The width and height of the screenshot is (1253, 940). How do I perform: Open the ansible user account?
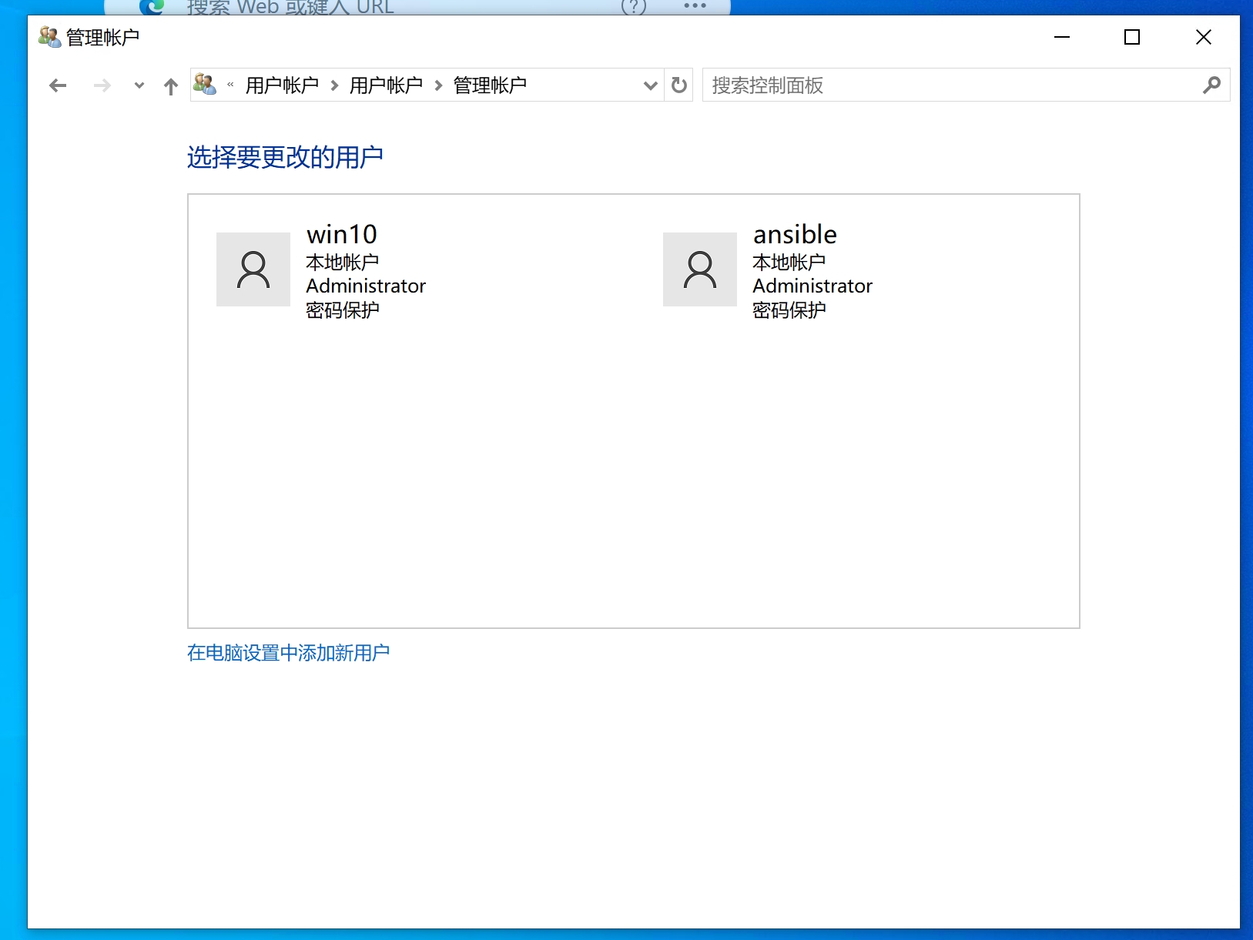795,234
